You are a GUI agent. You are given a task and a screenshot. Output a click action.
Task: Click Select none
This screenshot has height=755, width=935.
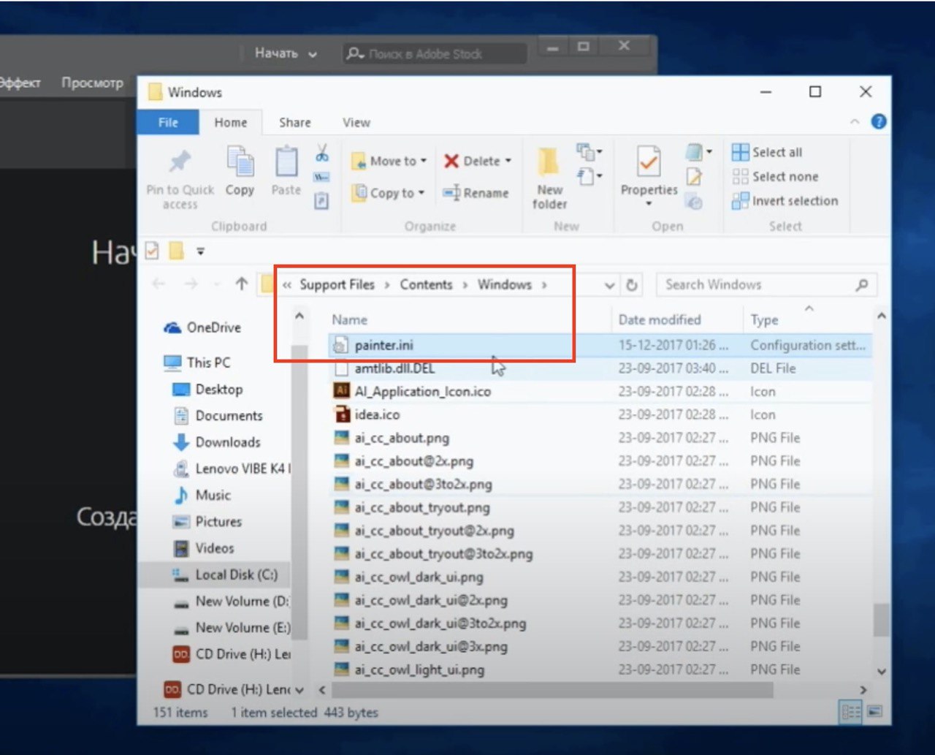775,176
